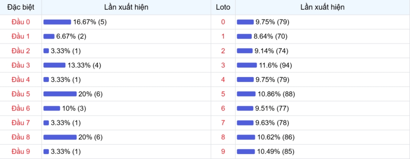Click the Loto column header
The image size is (410, 159).
[223, 7]
